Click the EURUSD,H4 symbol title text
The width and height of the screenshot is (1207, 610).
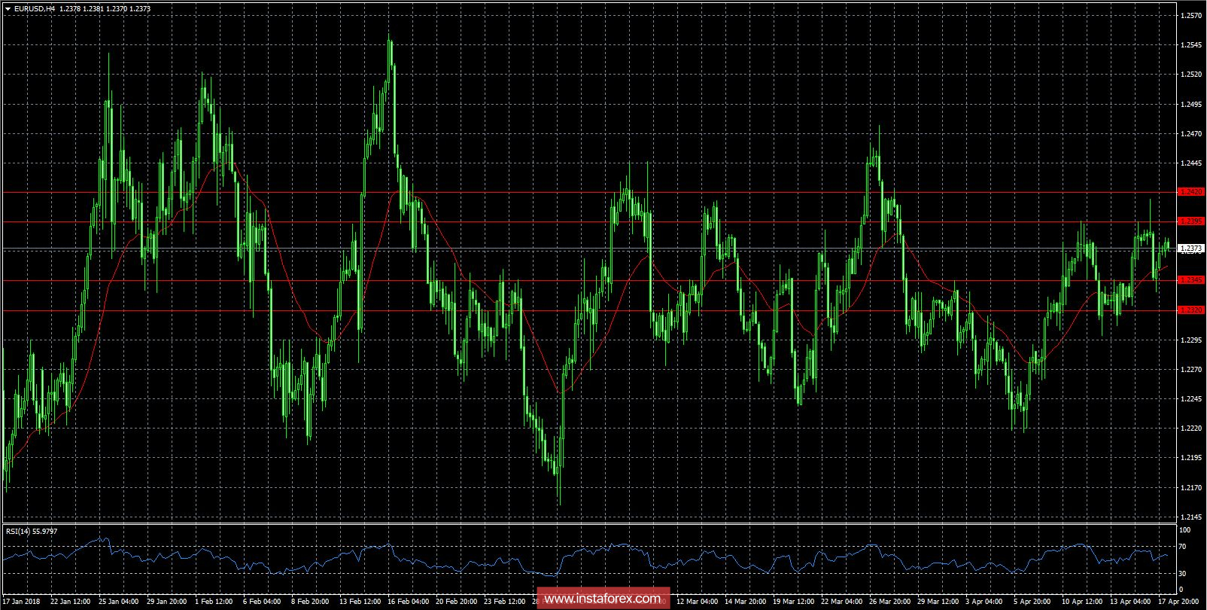click(x=35, y=8)
